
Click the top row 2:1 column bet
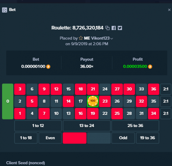click(166, 89)
